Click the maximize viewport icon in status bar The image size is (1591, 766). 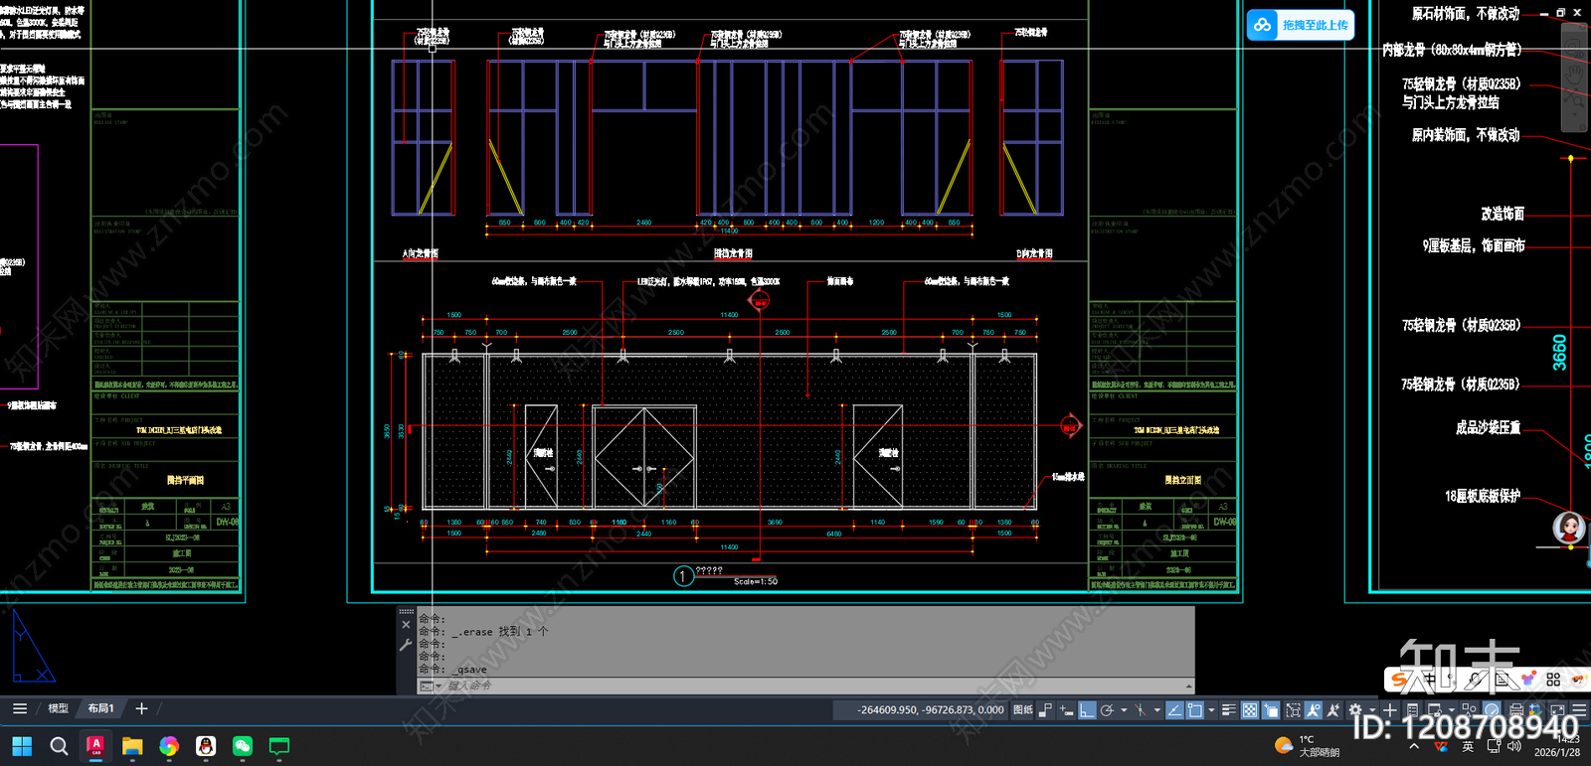coord(1557,709)
